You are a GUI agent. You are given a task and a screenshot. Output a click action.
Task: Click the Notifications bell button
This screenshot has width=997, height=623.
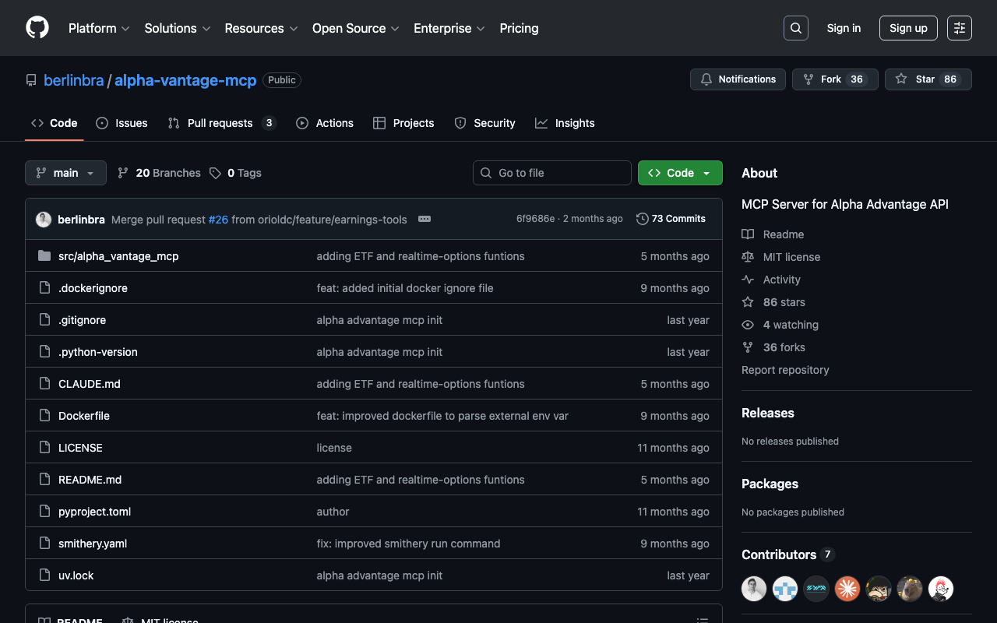[x=738, y=79]
